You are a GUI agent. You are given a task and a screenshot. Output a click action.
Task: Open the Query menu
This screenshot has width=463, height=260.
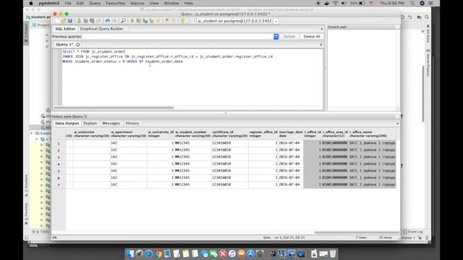point(95,3)
